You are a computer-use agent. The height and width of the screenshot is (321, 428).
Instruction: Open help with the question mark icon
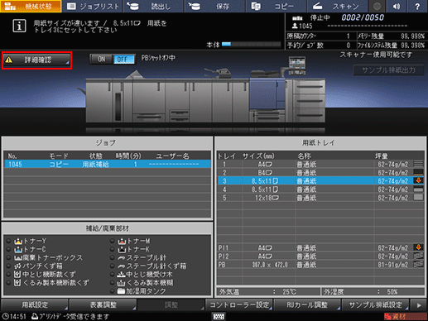417,6
